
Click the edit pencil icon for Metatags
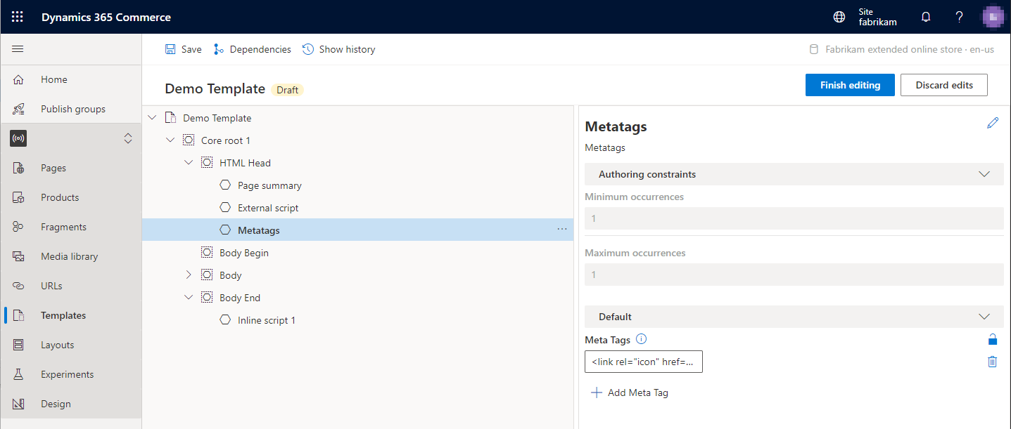point(993,123)
